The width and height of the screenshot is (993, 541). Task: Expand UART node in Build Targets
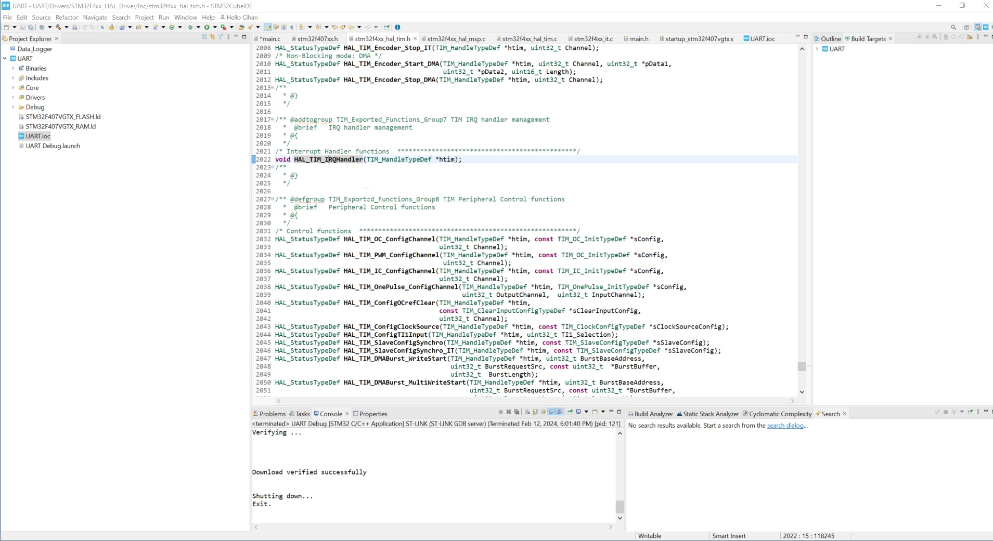(x=817, y=49)
